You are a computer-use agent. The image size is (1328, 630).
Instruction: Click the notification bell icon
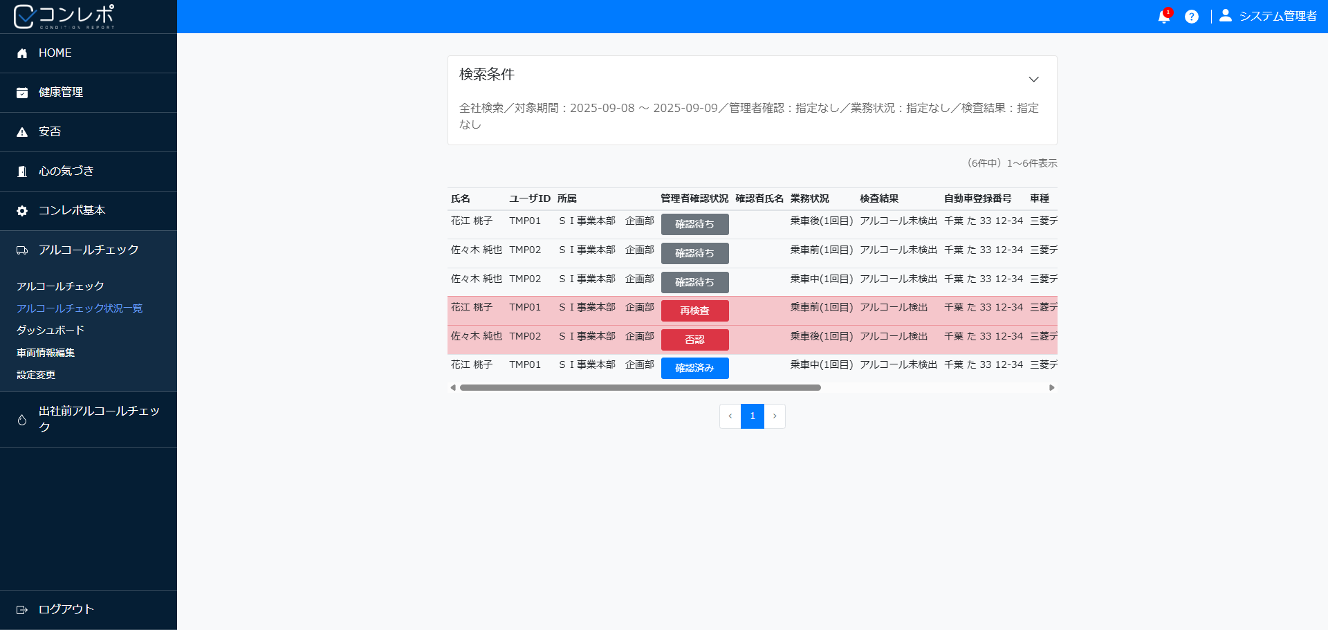1163,17
